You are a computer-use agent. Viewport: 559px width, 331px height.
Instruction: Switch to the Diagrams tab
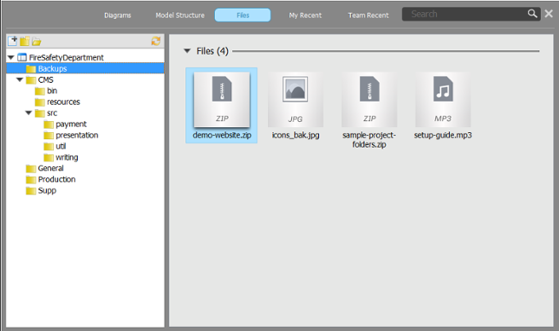click(x=118, y=15)
